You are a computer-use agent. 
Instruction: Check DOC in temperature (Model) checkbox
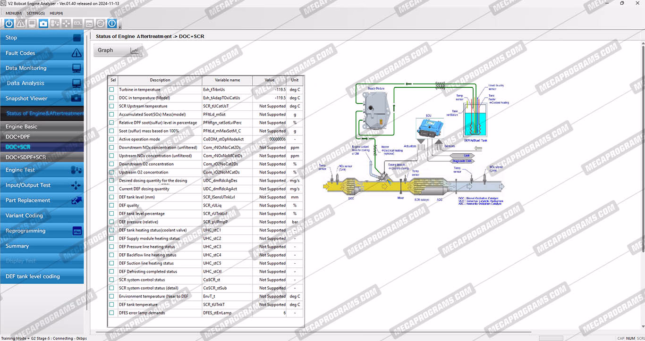coord(112,98)
